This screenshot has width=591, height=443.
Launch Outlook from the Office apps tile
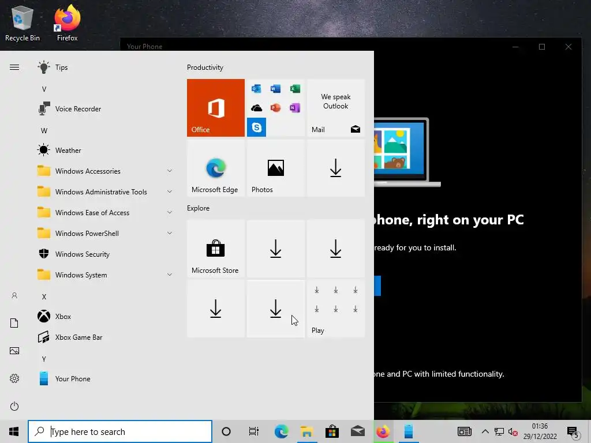[256, 88]
